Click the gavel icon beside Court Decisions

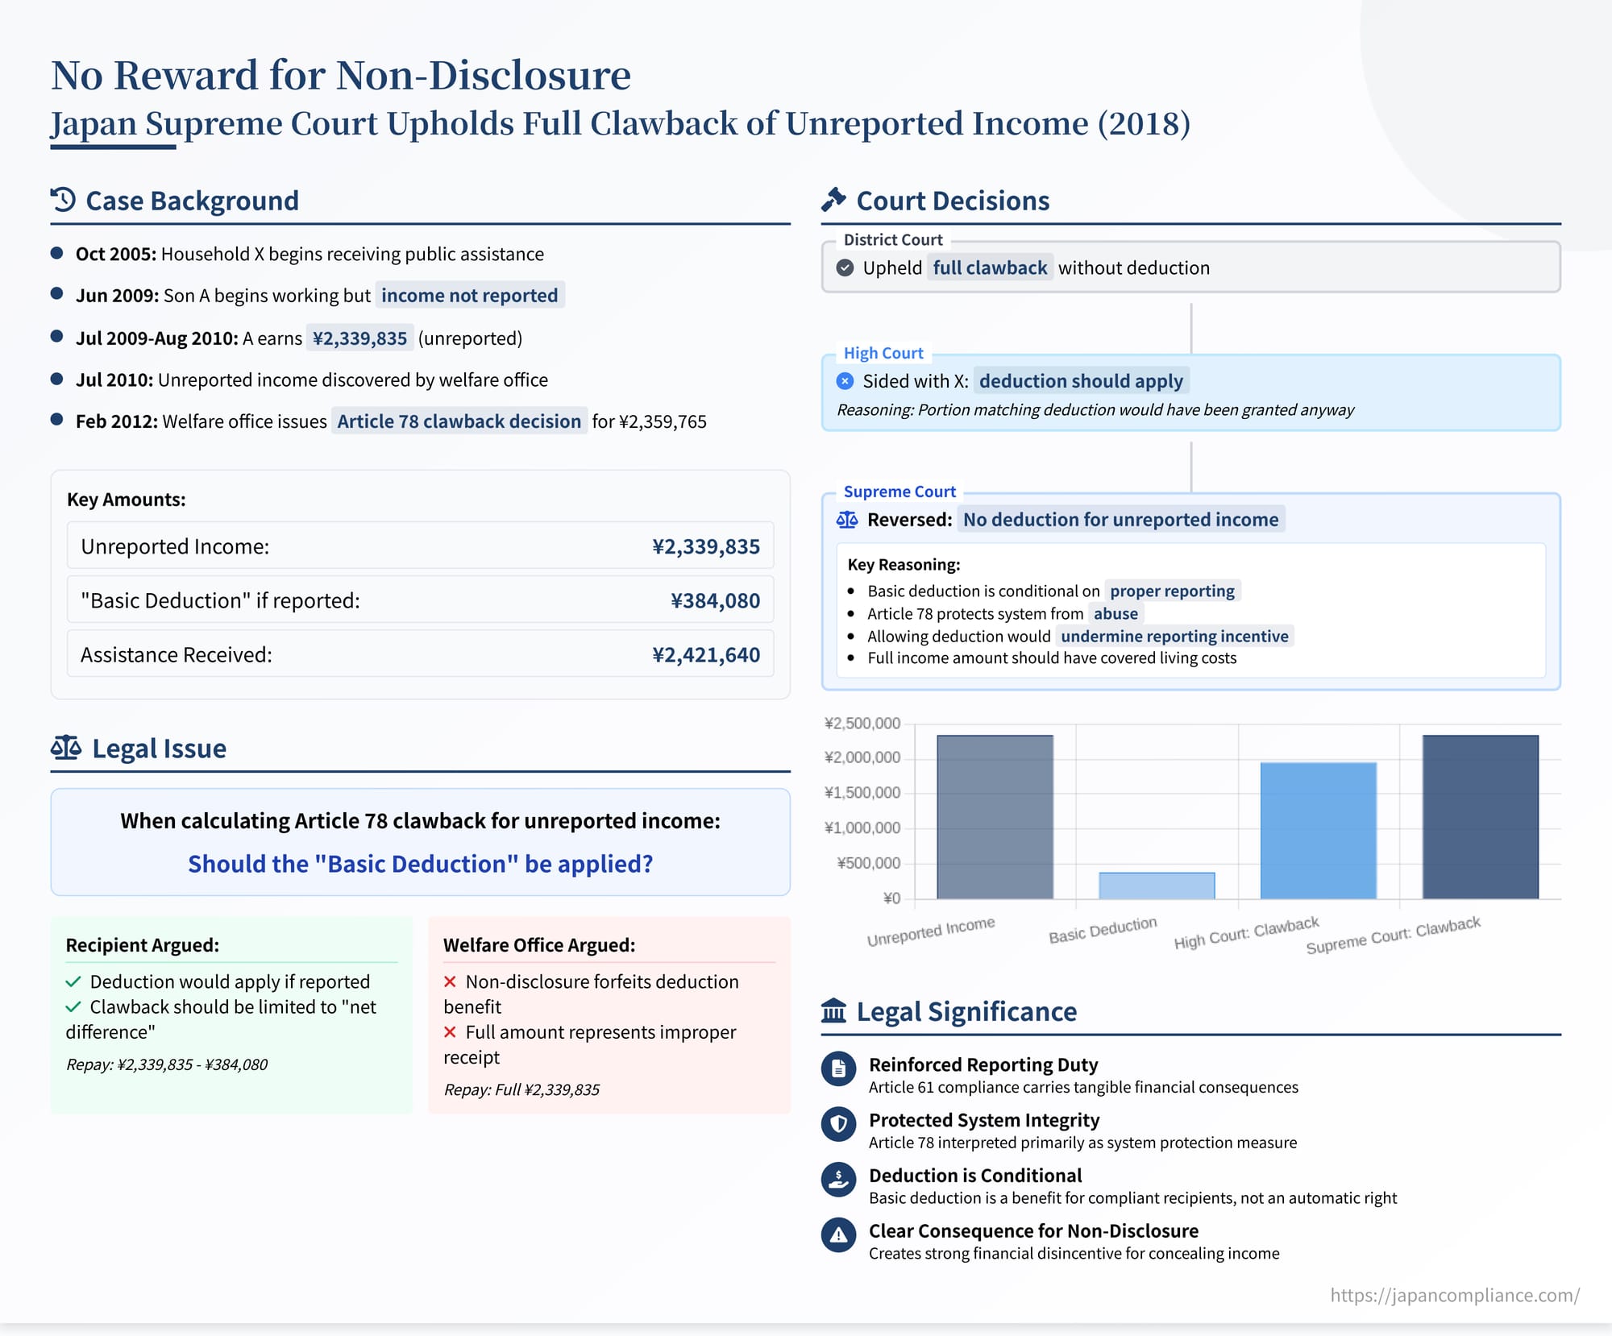(x=833, y=200)
